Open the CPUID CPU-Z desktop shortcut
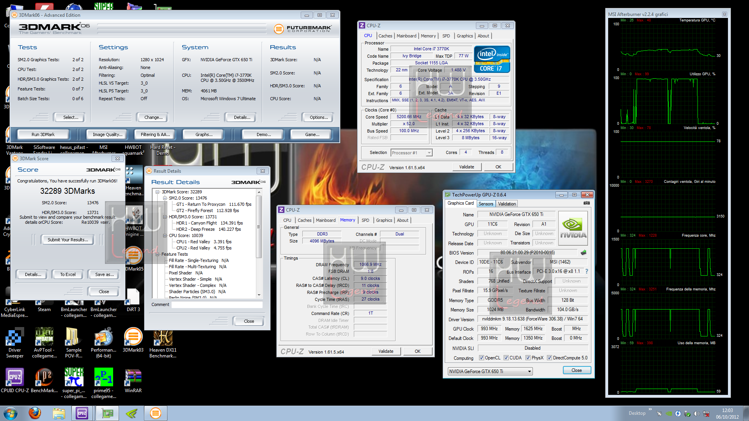The height and width of the screenshot is (421, 749). click(14, 380)
